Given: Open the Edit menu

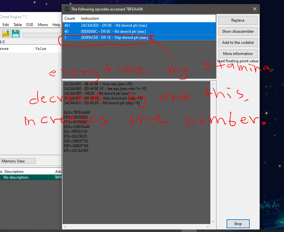Looking at the screenshot, I should coord(6,25).
